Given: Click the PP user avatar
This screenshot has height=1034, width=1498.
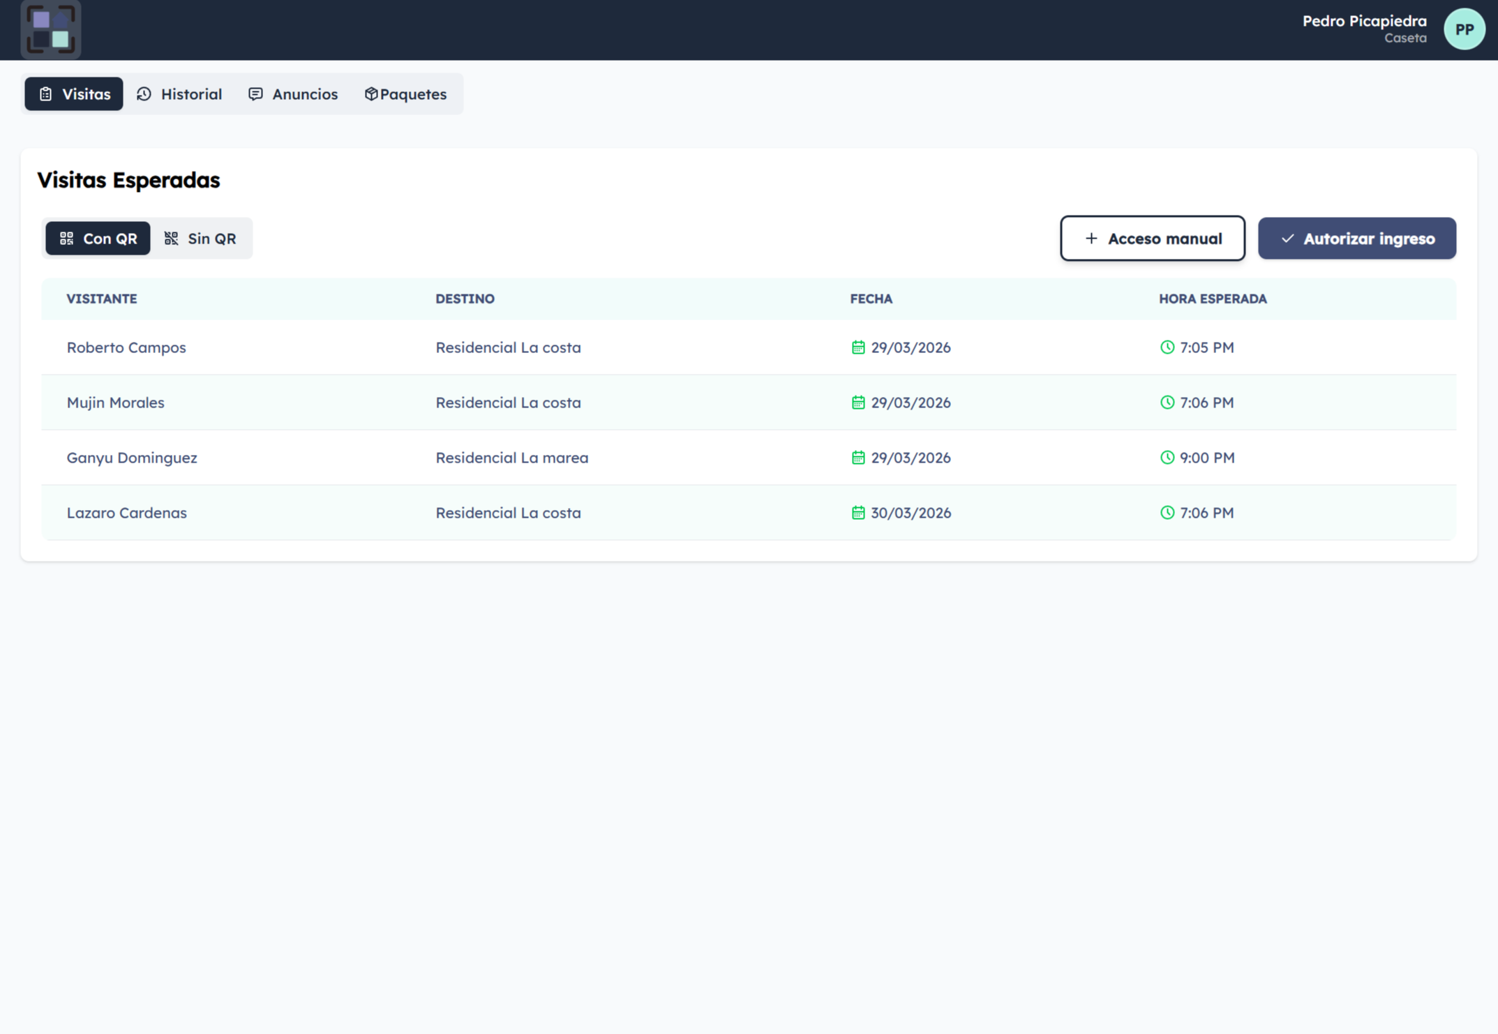Looking at the screenshot, I should coord(1464,29).
